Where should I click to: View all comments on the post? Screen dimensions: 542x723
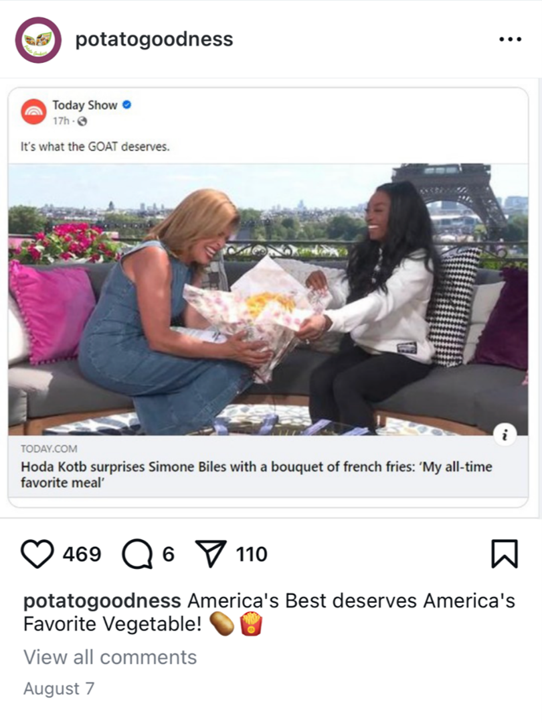[x=110, y=657]
